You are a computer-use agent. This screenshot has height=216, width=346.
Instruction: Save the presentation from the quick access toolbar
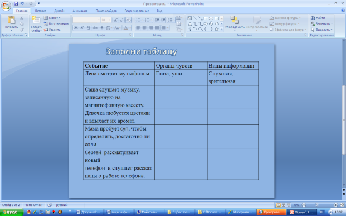[16, 3]
